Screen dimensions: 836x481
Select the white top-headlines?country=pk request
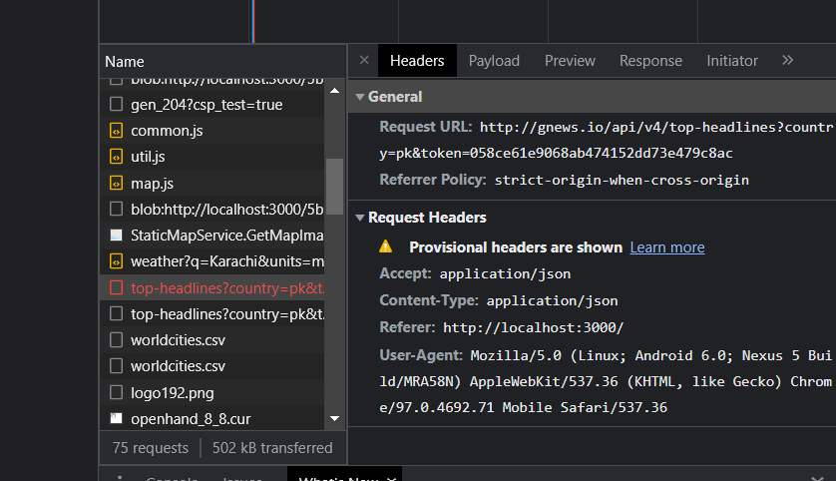click(x=212, y=314)
